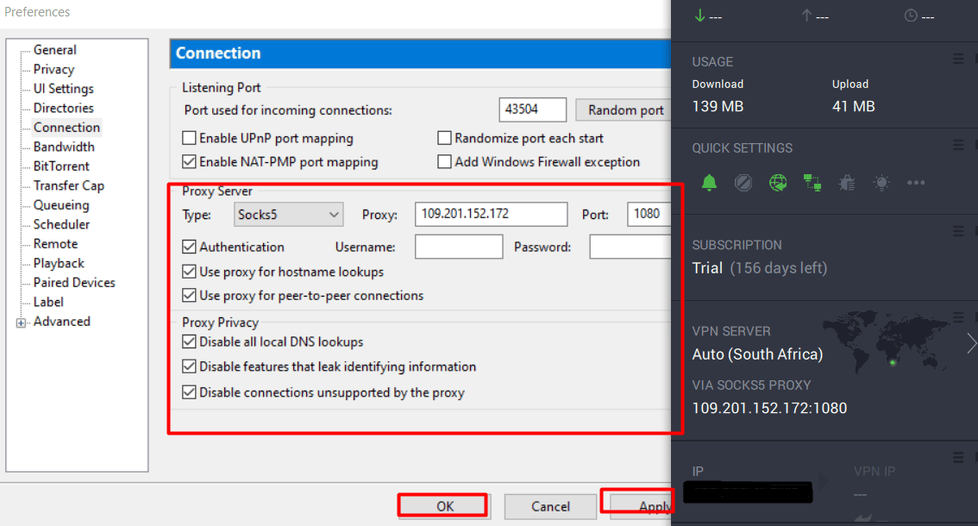The width and height of the screenshot is (978, 526).
Task: Click the lightbulb quick setting icon
Action: tap(881, 182)
